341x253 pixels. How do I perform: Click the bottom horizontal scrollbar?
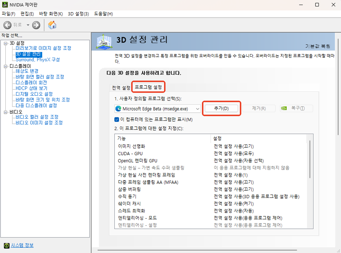click(197, 250)
